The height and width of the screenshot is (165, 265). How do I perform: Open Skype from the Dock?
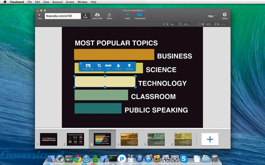pyautogui.click(x=183, y=158)
